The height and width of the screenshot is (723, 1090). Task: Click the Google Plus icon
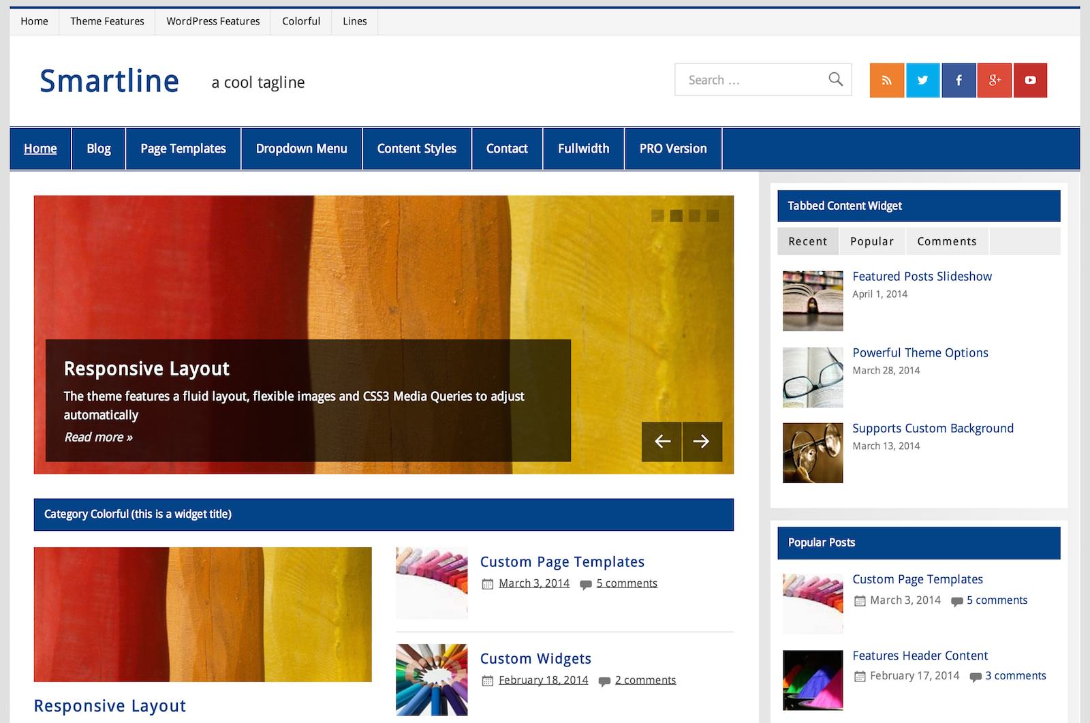click(995, 80)
